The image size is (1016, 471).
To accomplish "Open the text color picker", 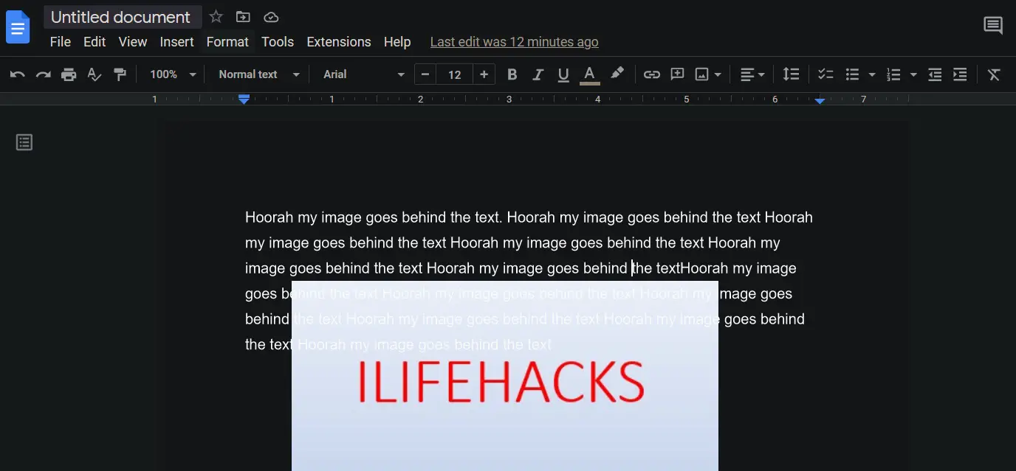I will tap(589, 74).
